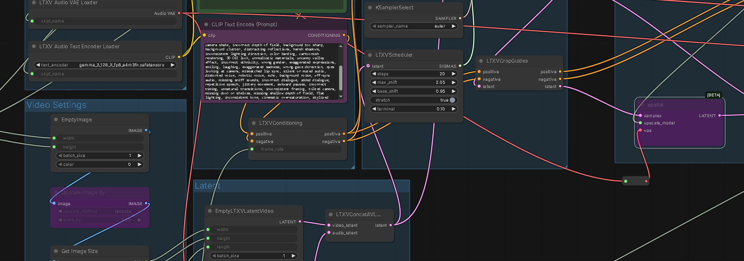Click the CLIP output socket on Audio Text Encoder Loader

click(179, 57)
